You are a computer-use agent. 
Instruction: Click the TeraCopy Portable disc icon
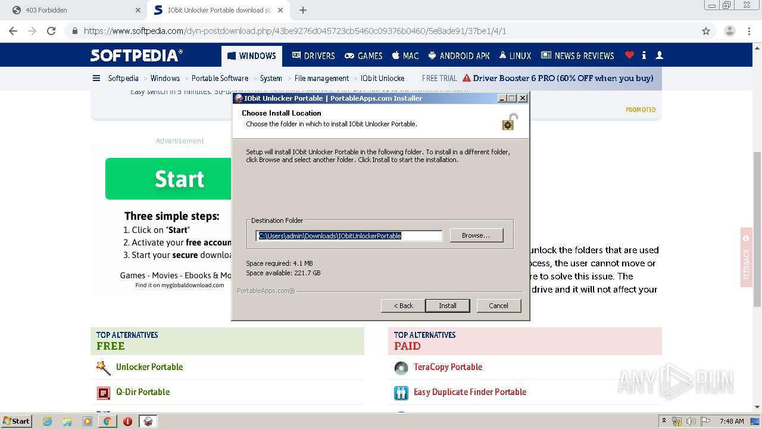point(401,368)
